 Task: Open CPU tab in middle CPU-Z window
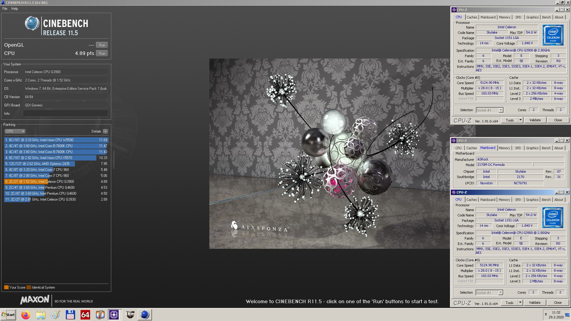pos(458,148)
